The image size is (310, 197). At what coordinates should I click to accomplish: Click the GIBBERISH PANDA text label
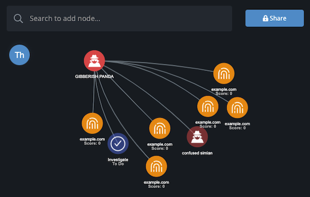(95, 77)
